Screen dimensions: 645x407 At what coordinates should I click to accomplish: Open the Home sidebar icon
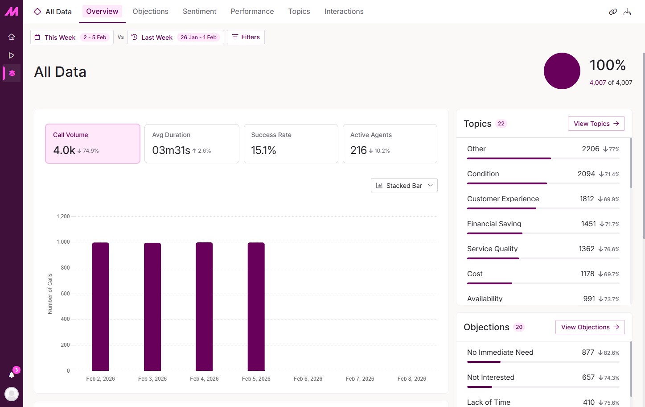click(12, 37)
